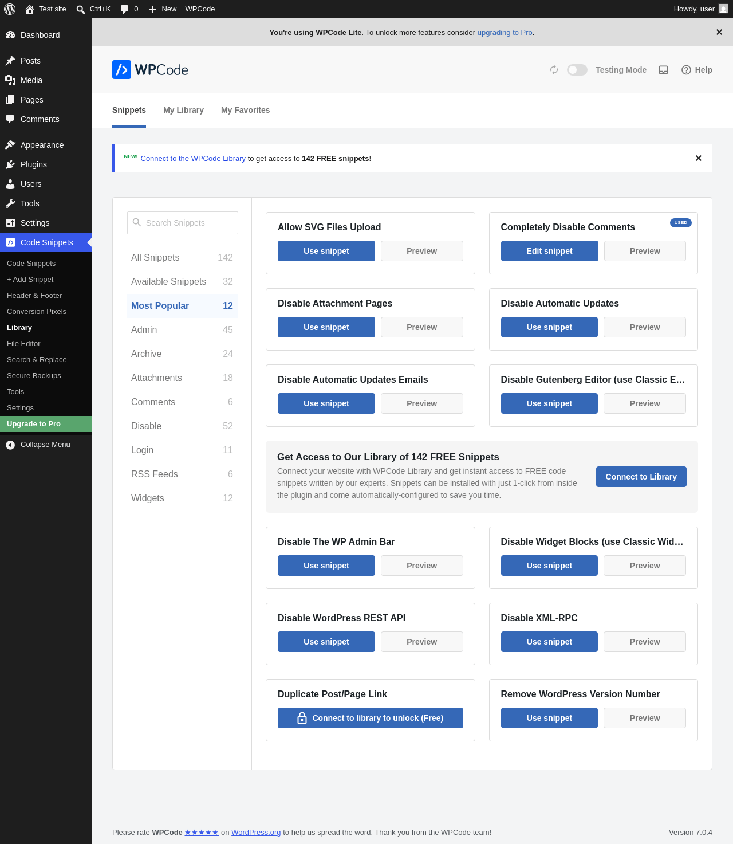This screenshot has width=733, height=844.
Task: Unlock Duplicate Post/Page Link via library connection
Action: [x=371, y=718]
